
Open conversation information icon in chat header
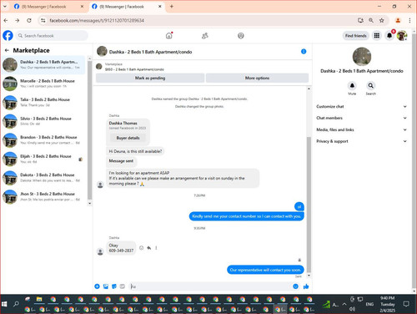coord(304,52)
